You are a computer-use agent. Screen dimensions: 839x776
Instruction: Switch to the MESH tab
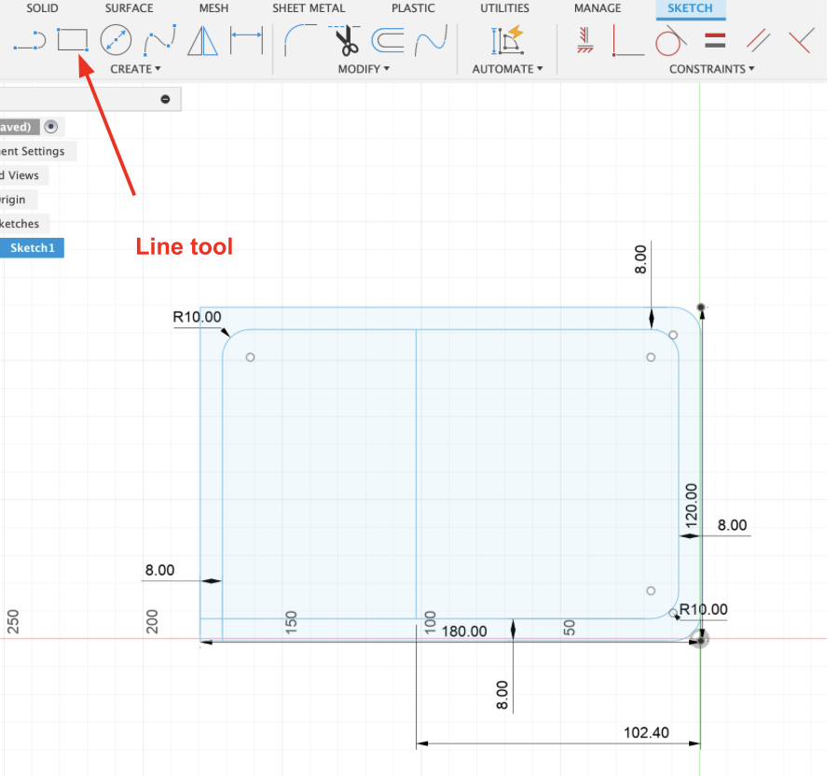[213, 8]
